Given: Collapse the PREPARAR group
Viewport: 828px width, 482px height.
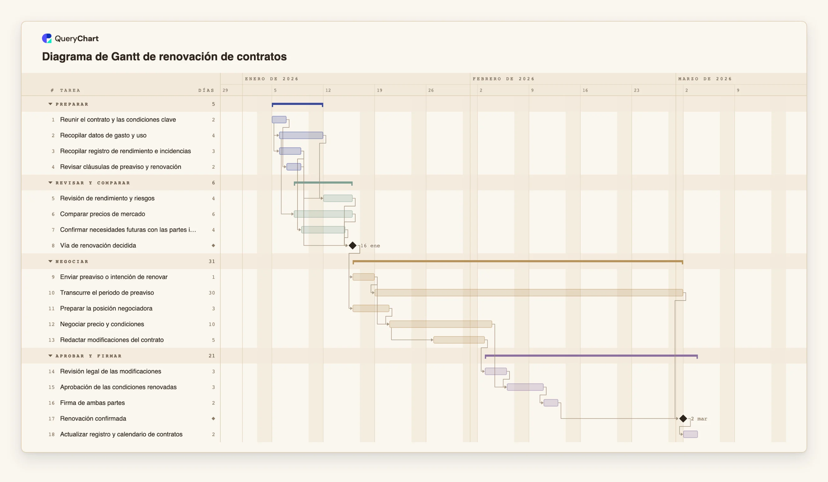Looking at the screenshot, I should tap(50, 104).
